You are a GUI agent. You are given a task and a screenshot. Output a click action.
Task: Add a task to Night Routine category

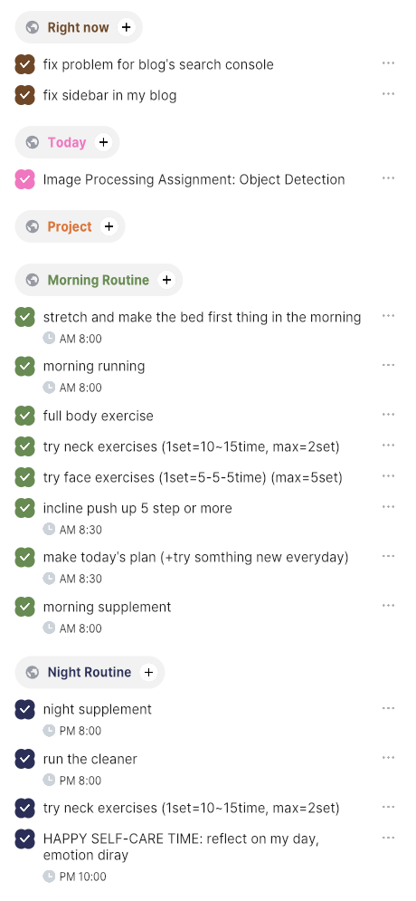pos(148,672)
